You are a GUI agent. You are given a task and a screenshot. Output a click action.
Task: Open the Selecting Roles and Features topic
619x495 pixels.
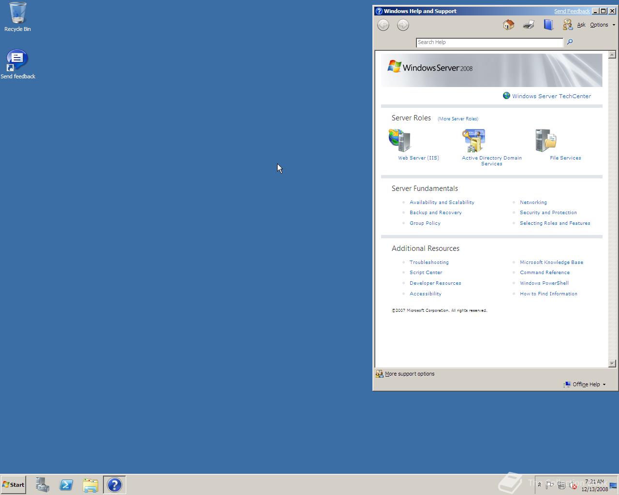(x=555, y=223)
